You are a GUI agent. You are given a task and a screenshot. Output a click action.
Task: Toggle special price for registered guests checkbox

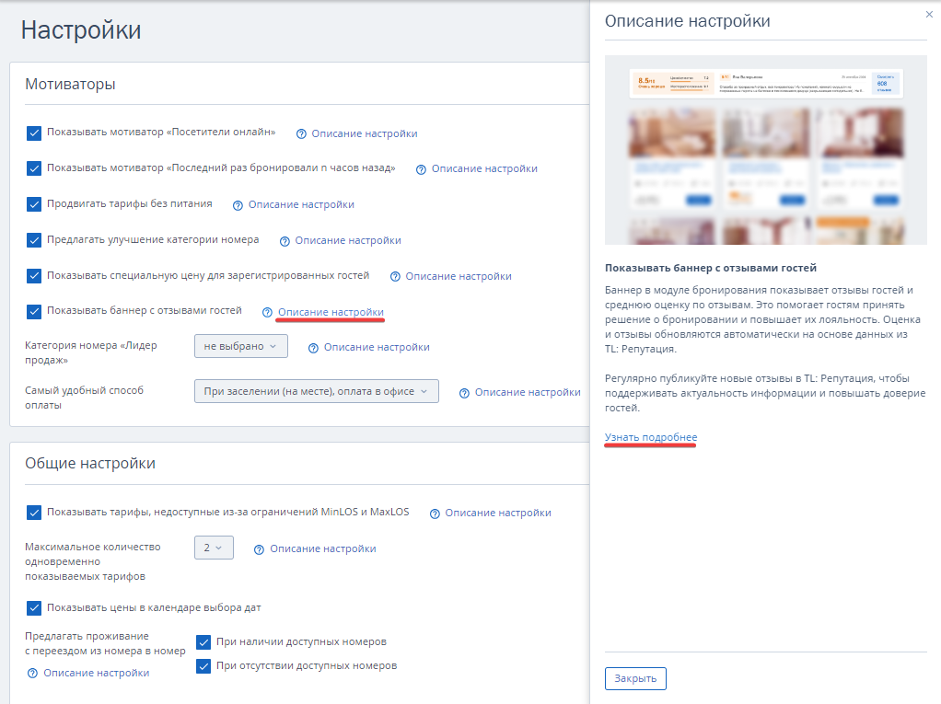tap(34, 276)
